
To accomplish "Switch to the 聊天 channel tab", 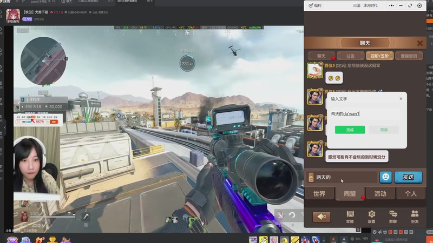I will point(321,56).
